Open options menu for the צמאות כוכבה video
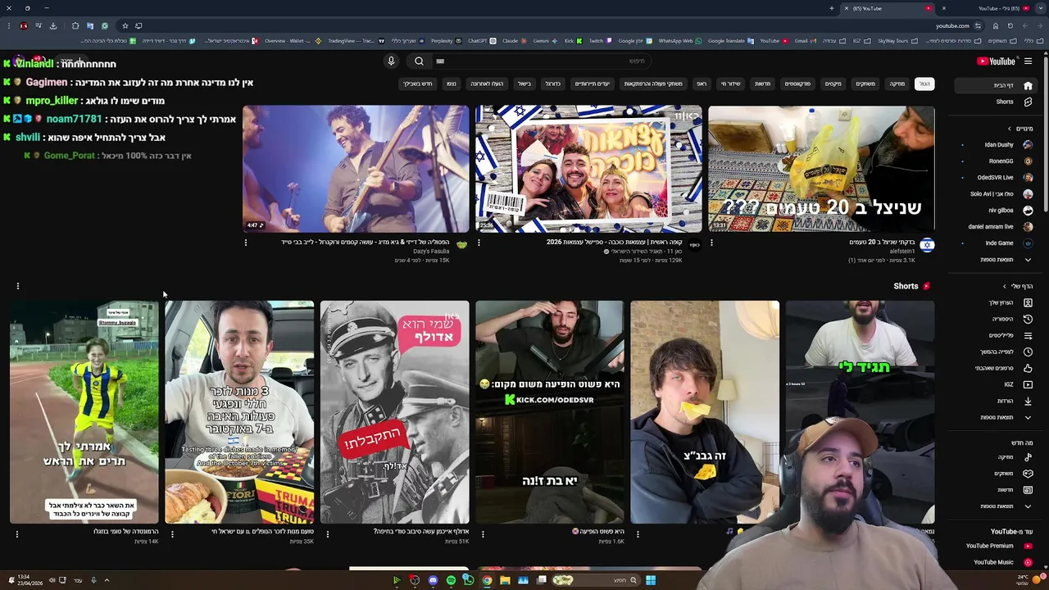This screenshot has height=590, width=1049. pos(479,243)
